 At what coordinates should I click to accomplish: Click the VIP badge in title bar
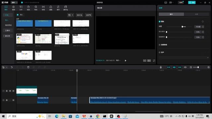coord(181,2)
